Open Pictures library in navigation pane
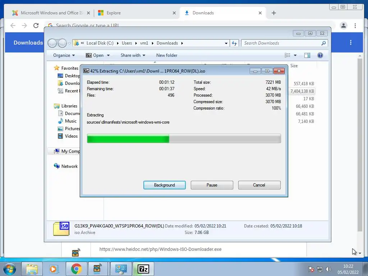 69,129
